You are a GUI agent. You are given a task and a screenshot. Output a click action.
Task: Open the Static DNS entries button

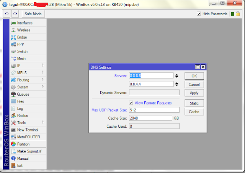point(194,103)
